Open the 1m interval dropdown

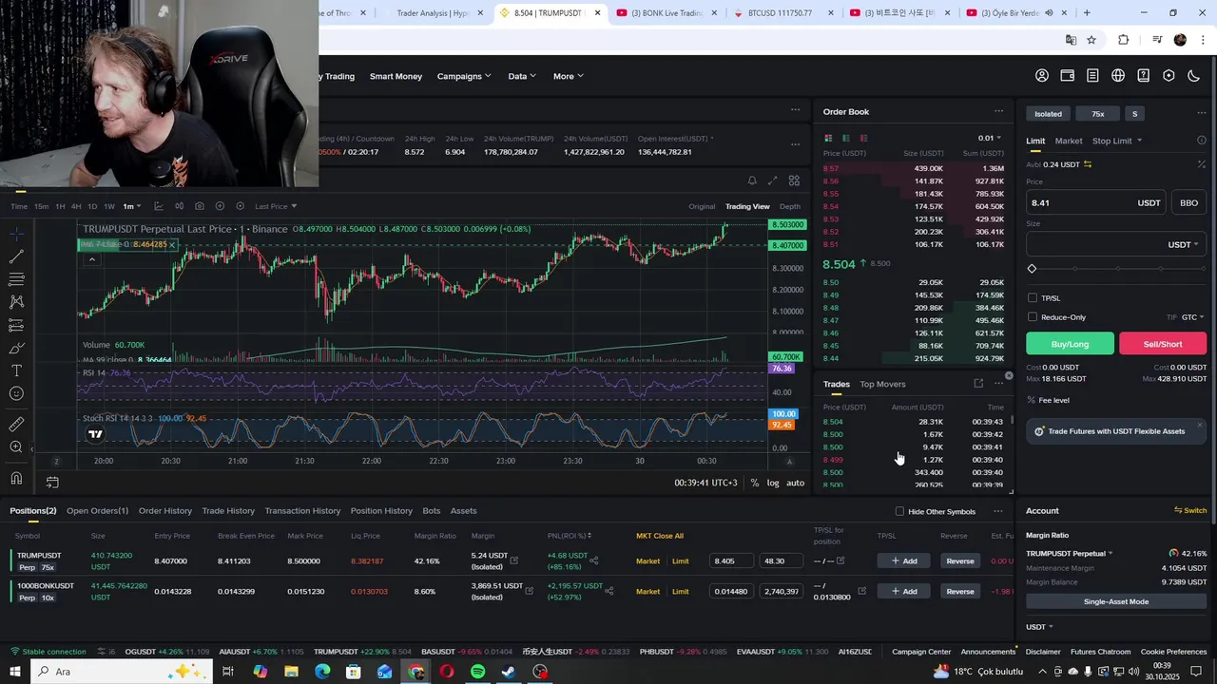(133, 206)
